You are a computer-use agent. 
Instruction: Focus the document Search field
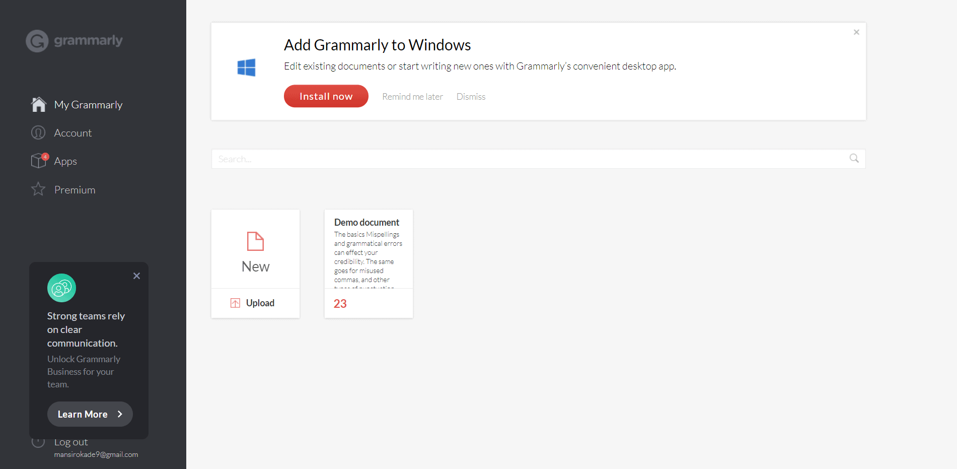(x=529, y=159)
